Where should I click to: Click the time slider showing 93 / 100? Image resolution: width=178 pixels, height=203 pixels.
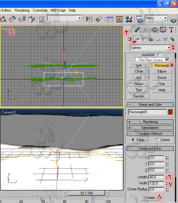click(x=86, y=193)
